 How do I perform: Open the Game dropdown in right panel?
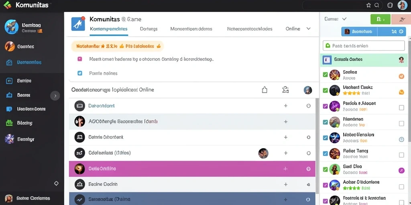[336, 19]
